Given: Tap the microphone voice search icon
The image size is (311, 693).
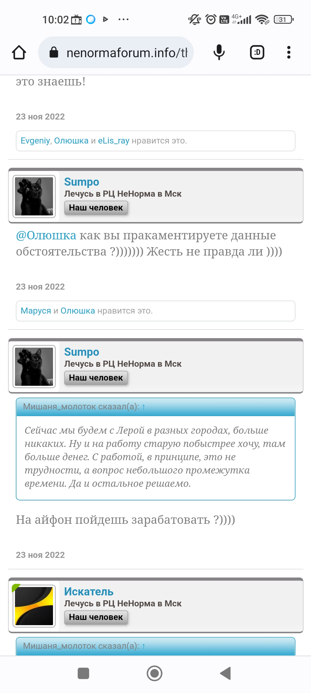Looking at the screenshot, I should pyautogui.click(x=219, y=53).
